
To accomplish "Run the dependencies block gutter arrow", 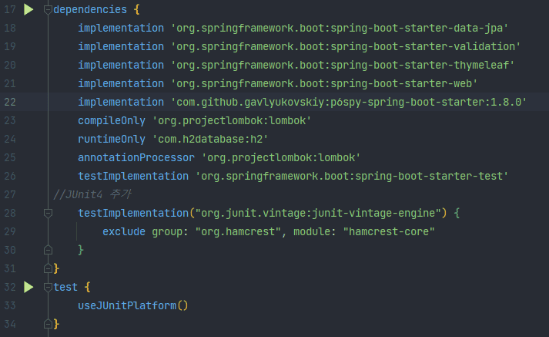I will [28, 9].
